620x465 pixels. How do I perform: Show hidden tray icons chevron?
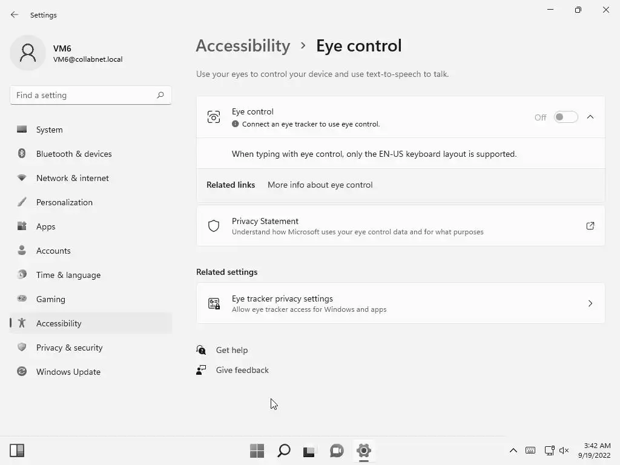[x=513, y=450]
